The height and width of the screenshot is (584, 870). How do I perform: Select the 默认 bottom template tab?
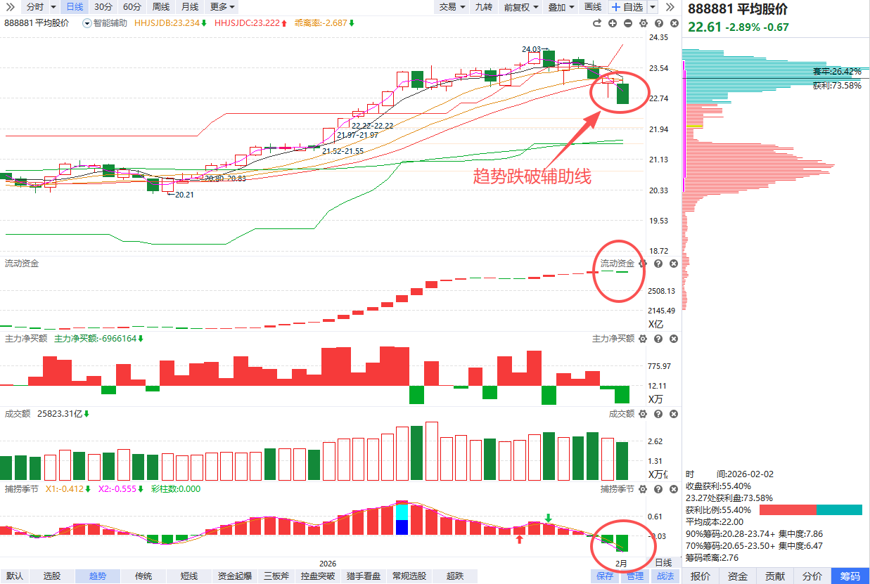click(x=15, y=576)
